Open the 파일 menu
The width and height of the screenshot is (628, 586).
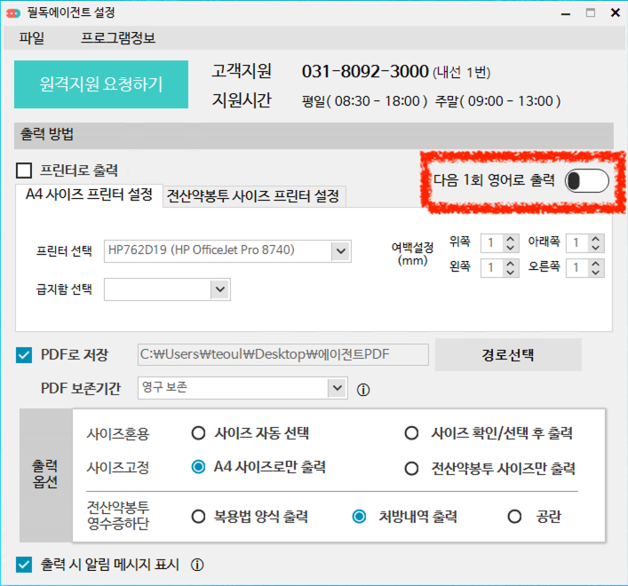tap(31, 38)
